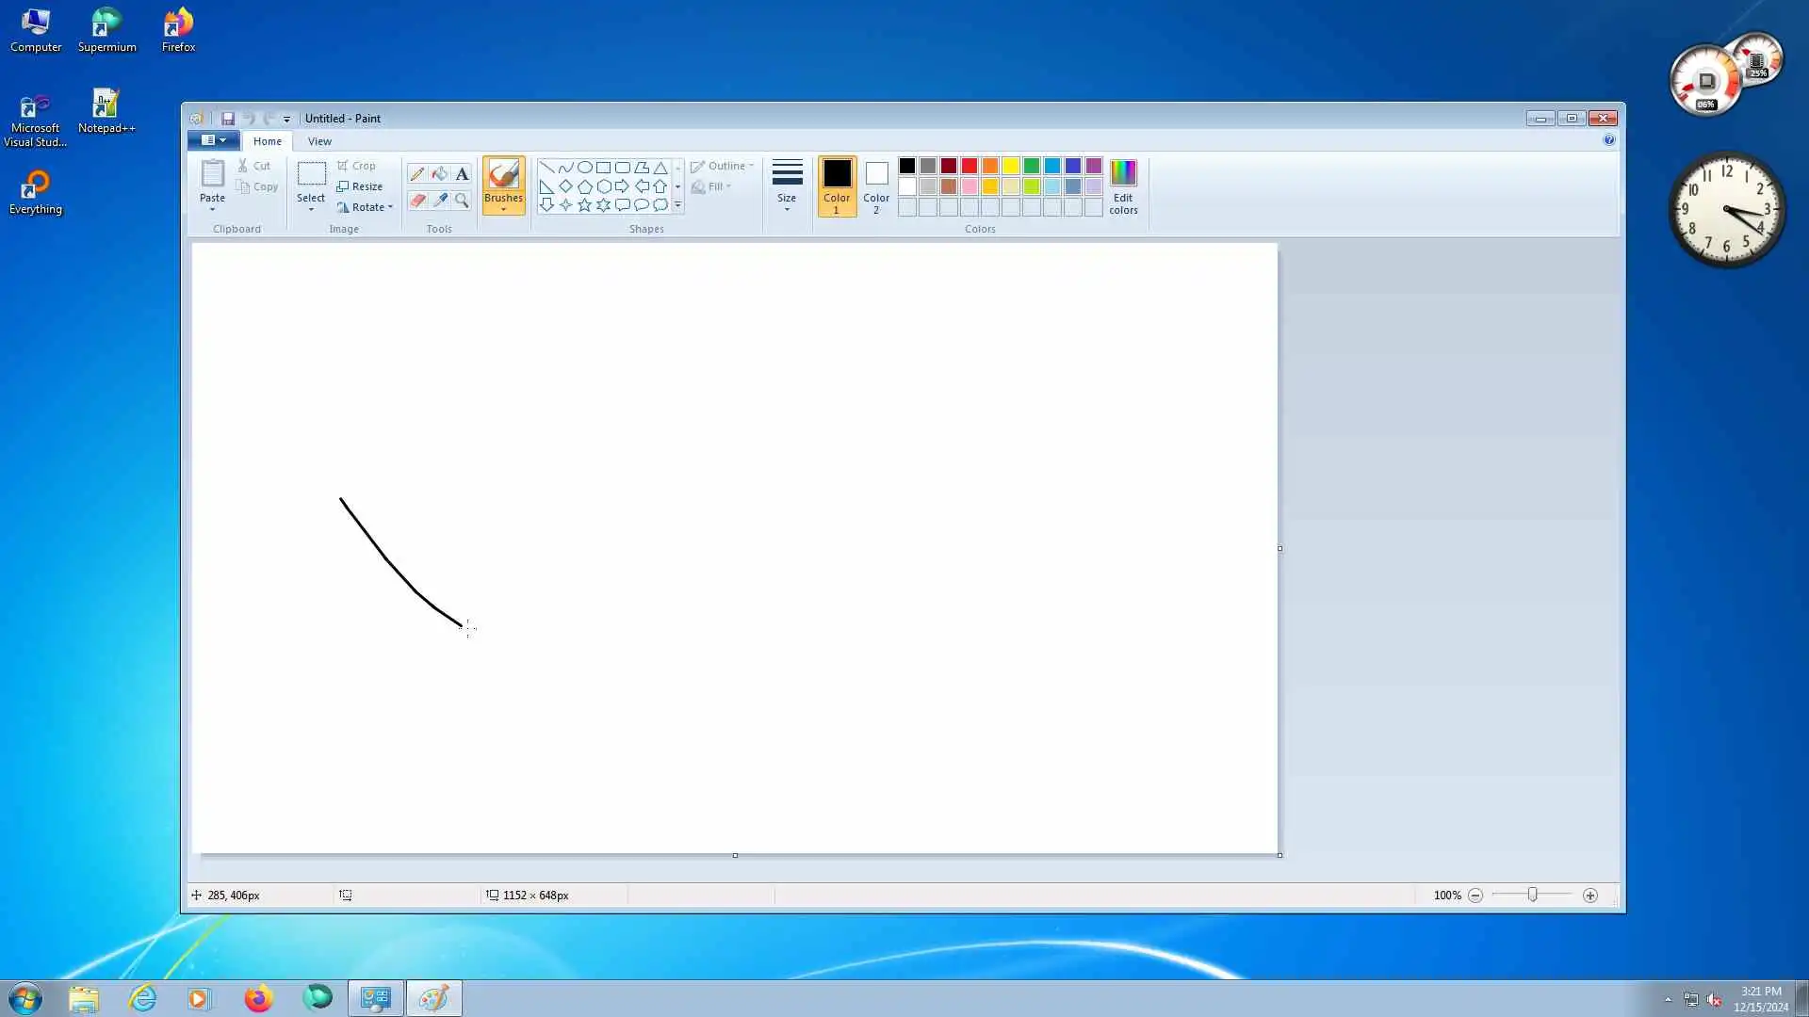Expand the Size thickness dropdown
The image size is (1809, 1017).
(787, 185)
